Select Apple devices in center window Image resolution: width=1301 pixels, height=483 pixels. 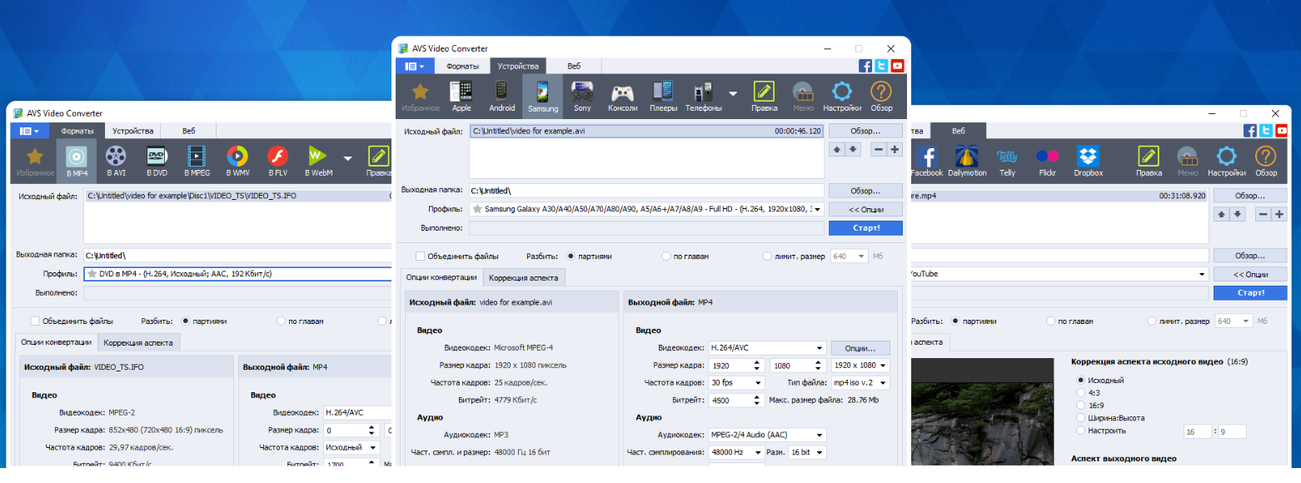coord(461,97)
